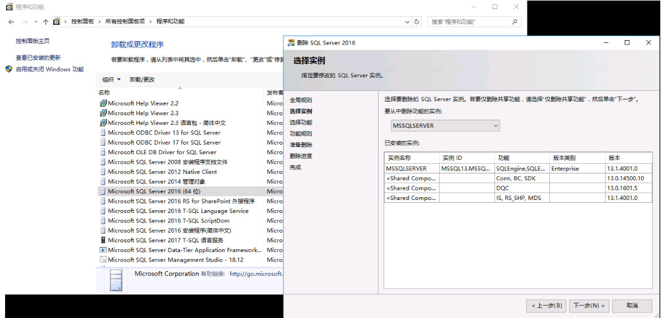Click SQL Server 2016 T-SQL ScriptDom icon
The width and height of the screenshot is (662, 318).
tap(103, 221)
